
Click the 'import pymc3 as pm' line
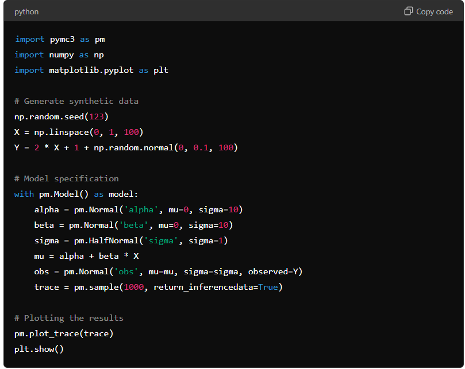(60, 40)
